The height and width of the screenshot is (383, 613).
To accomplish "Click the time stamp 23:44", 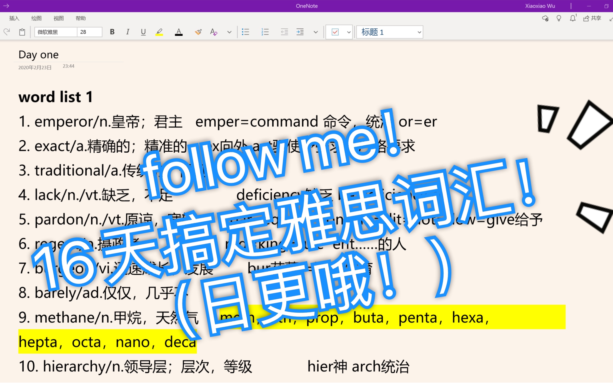I will (x=68, y=66).
